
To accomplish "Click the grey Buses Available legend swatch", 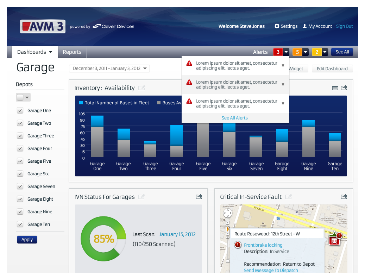I will point(159,103).
